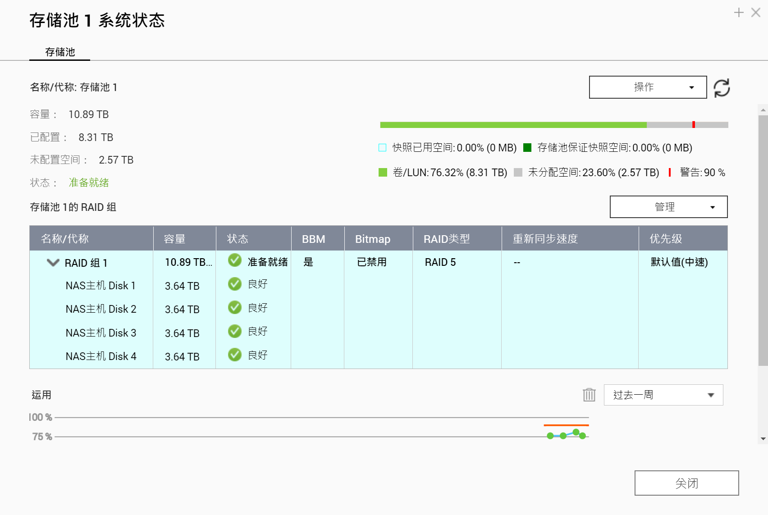This screenshot has width=768, height=515.
Task: Collapse the RAID 组 1 tree row
Action: click(53, 263)
